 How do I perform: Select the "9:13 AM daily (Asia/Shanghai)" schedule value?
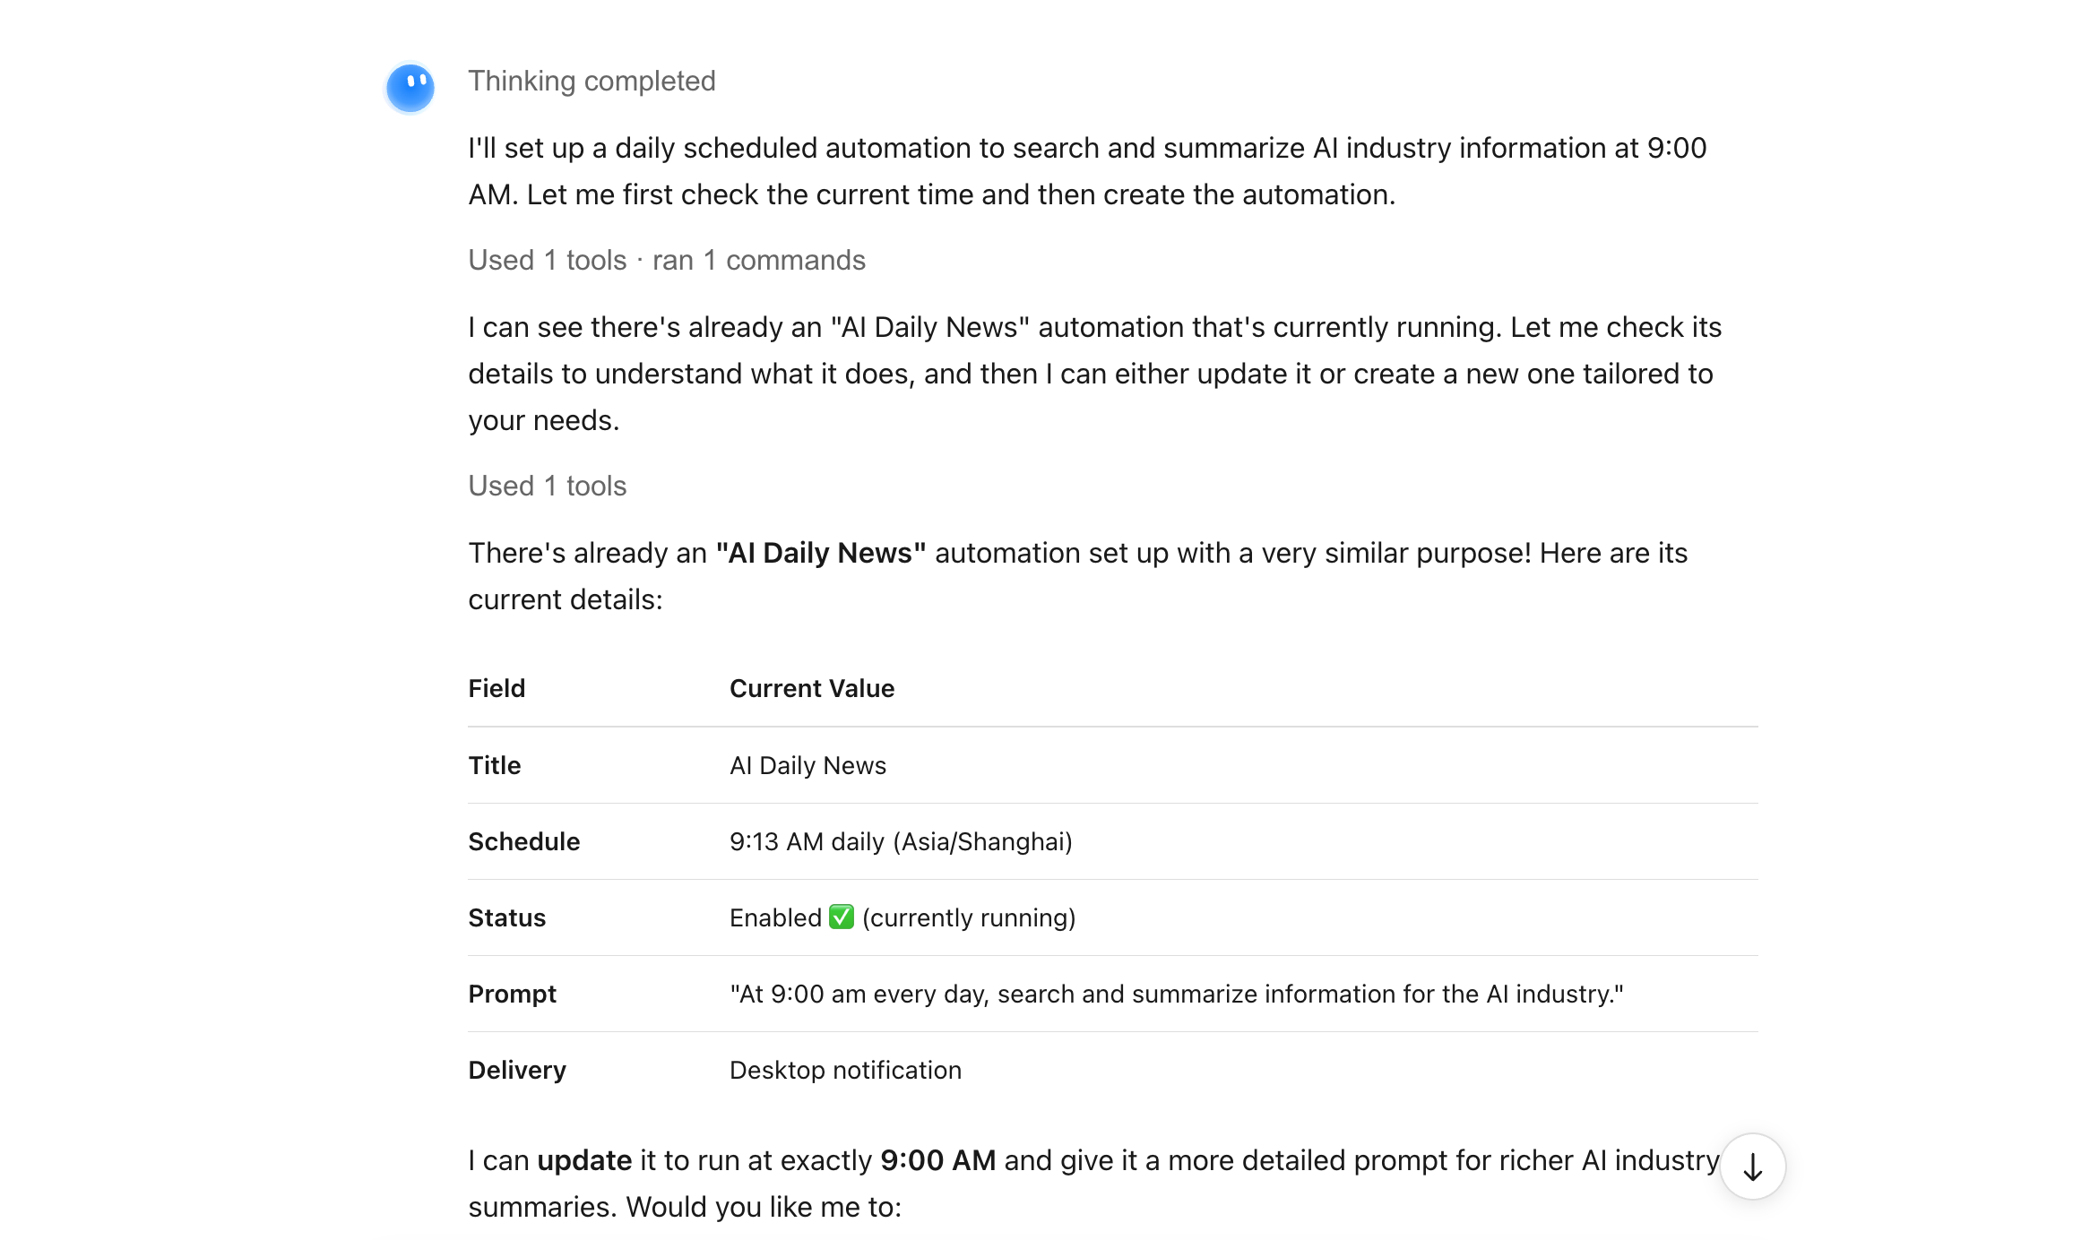tap(901, 841)
